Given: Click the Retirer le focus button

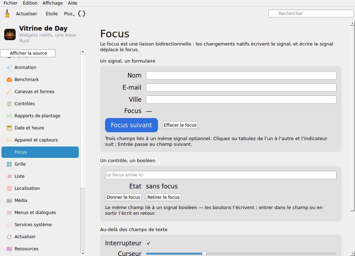Looking at the screenshot, I should tap(163, 197).
